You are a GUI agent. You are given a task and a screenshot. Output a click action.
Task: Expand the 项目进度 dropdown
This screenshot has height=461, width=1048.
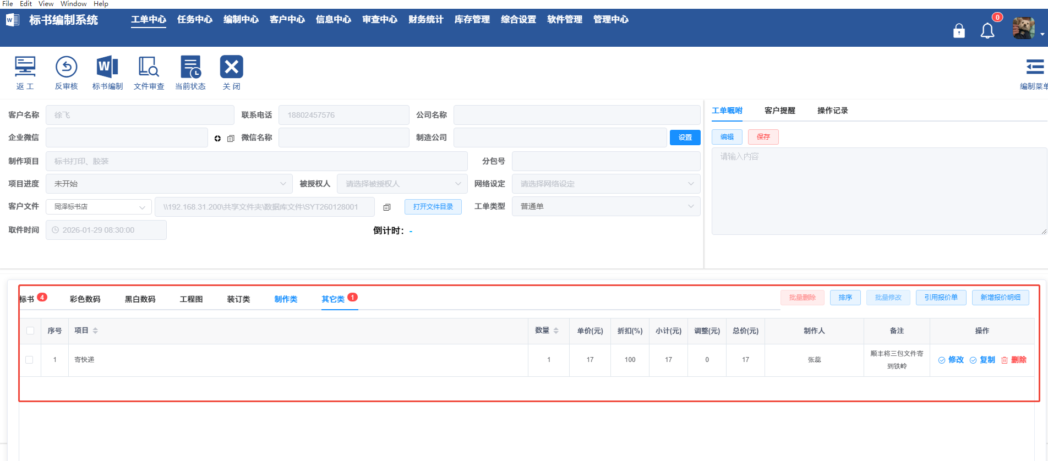(168, 184)
